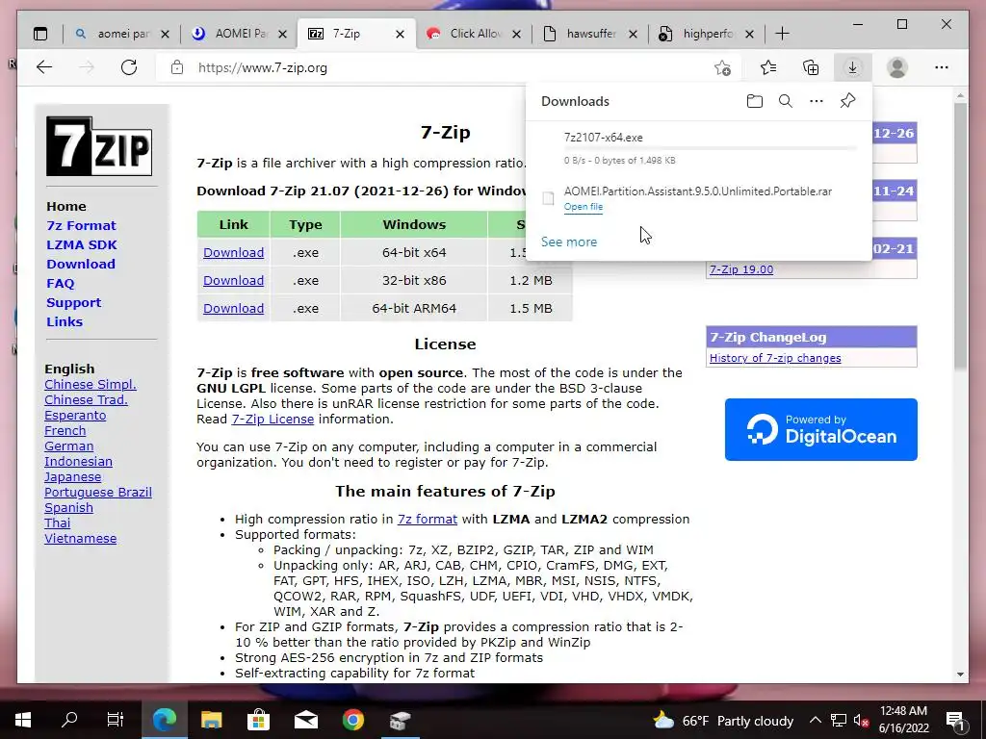Close the 7-Zip tab
The height and width of the screenshot is (739, 986).
coord(400,34)
